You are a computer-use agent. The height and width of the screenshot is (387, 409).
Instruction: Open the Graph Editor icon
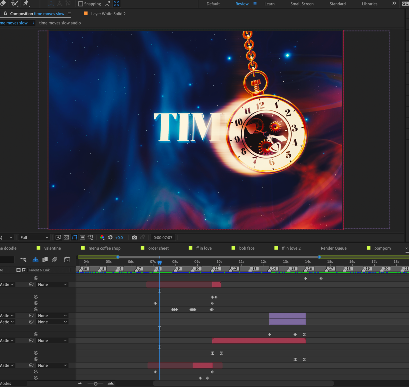pos(67,260)
